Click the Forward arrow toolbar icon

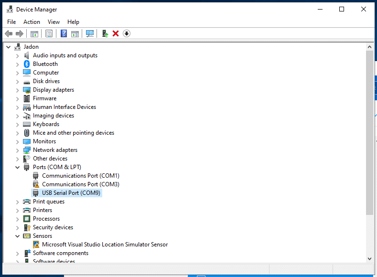point(20,33)
